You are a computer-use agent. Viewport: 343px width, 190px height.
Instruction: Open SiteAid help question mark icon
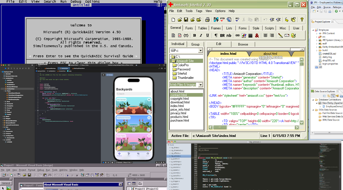302,20
